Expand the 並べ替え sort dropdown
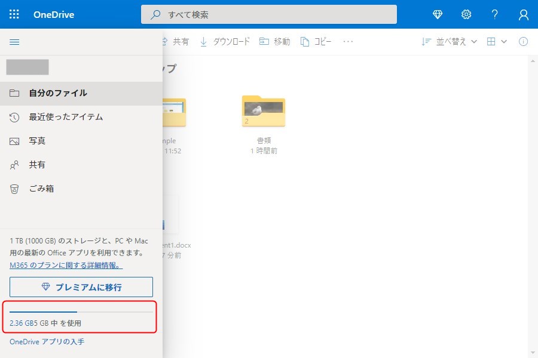Image resolution: width=538 pixels, height=358 pixels. coord(450,42)
